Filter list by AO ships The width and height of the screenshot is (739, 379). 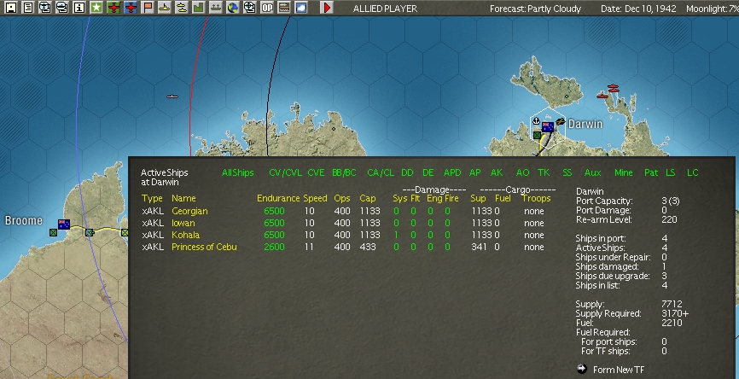522,173
